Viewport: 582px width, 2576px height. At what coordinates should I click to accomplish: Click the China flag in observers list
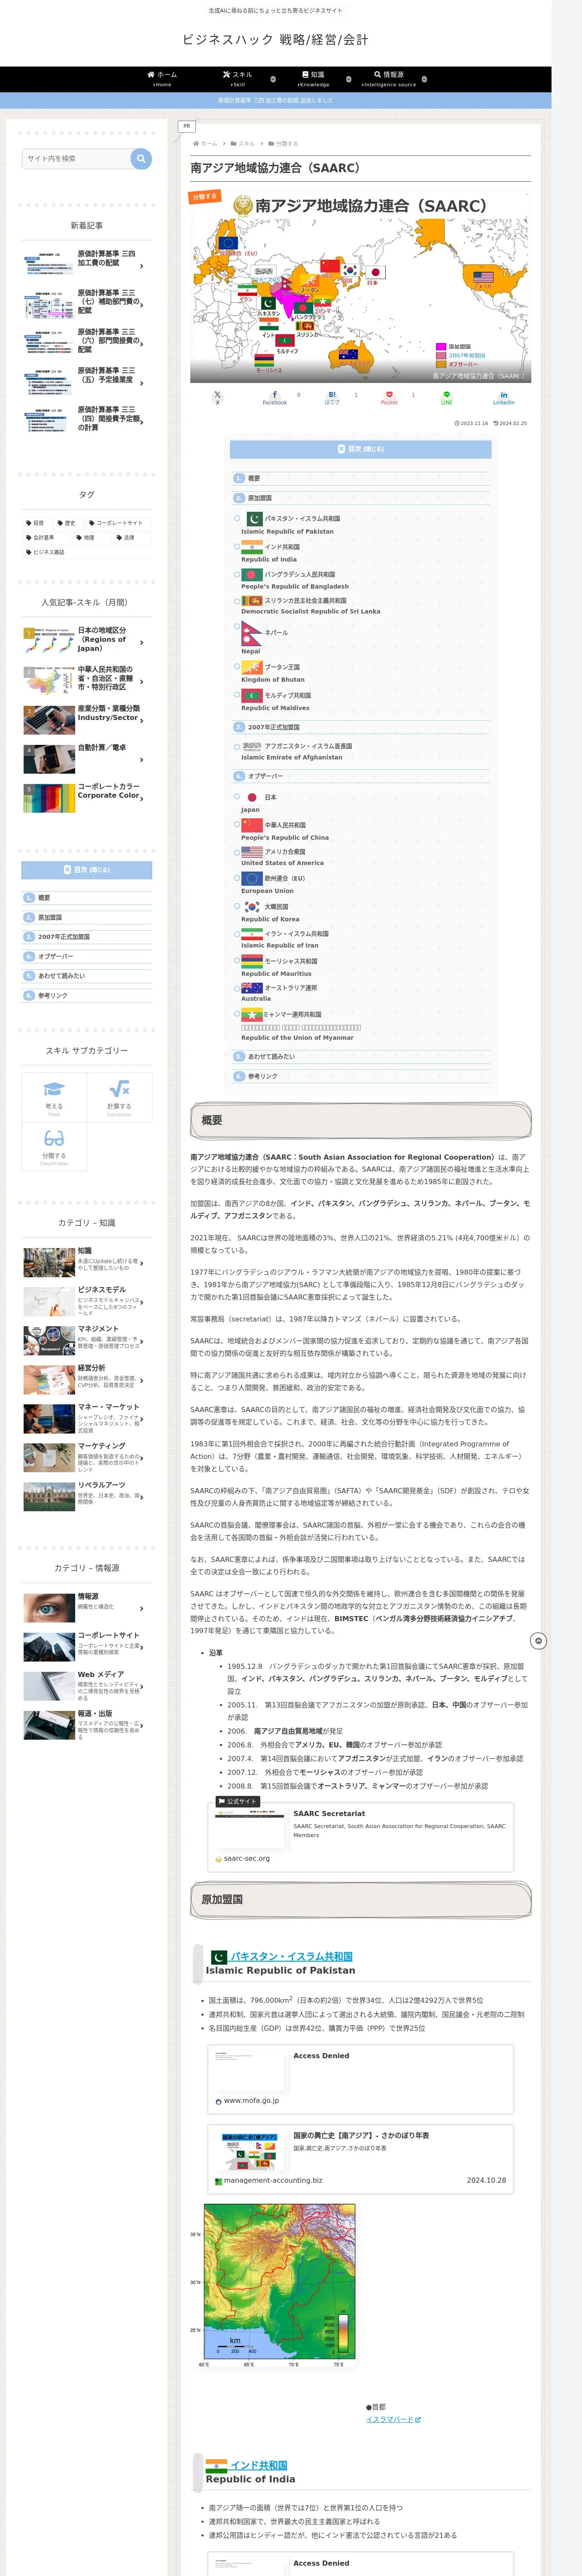pyautogui.click(x=252, y=825)
